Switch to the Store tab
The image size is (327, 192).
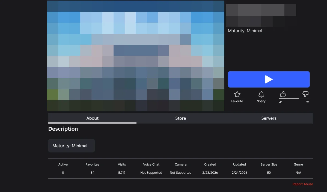(x=180, y=118)
